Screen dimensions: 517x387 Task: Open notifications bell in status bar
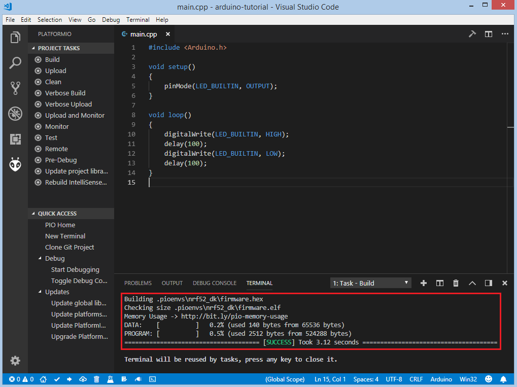[x=503, y=379]
